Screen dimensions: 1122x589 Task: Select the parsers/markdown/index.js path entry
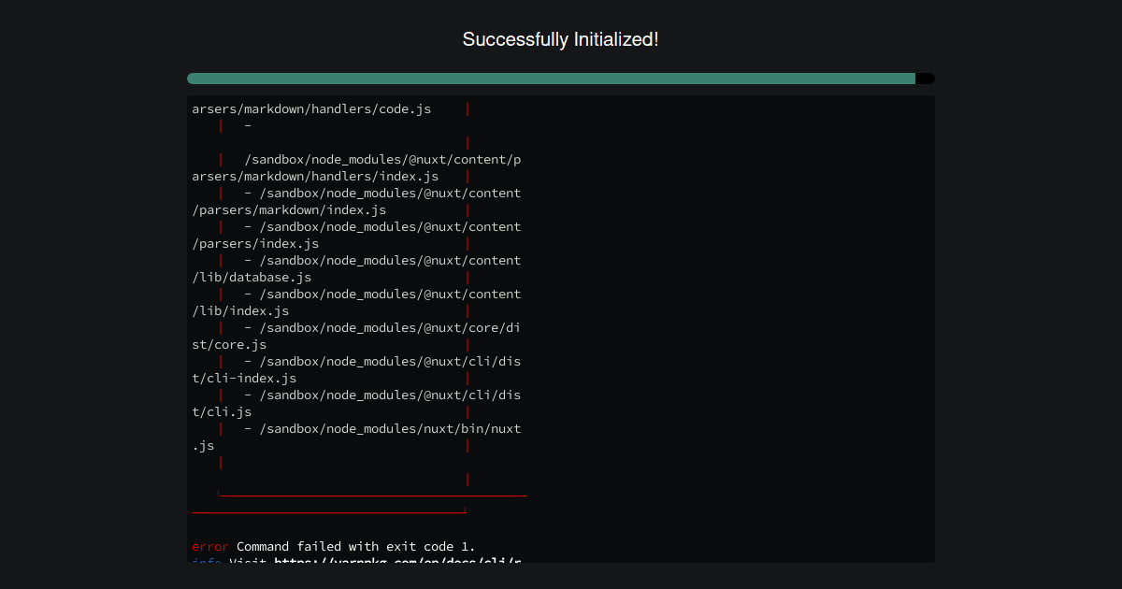click(355, 201)
